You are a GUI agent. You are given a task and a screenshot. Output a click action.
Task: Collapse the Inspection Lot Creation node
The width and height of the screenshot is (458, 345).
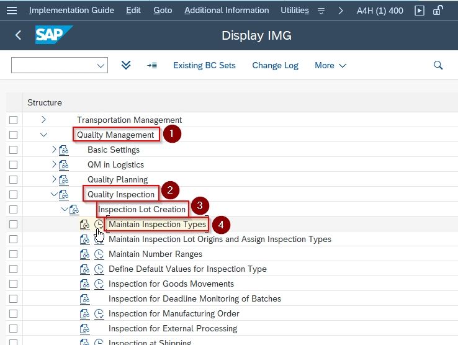tap(65, 209)
